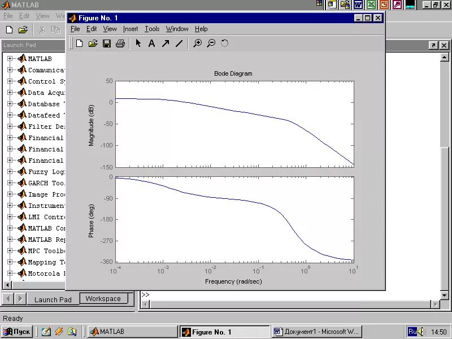Click the notepad quick launch icon on taskbar
Screen dimensions: 452x339
point(46,332)
